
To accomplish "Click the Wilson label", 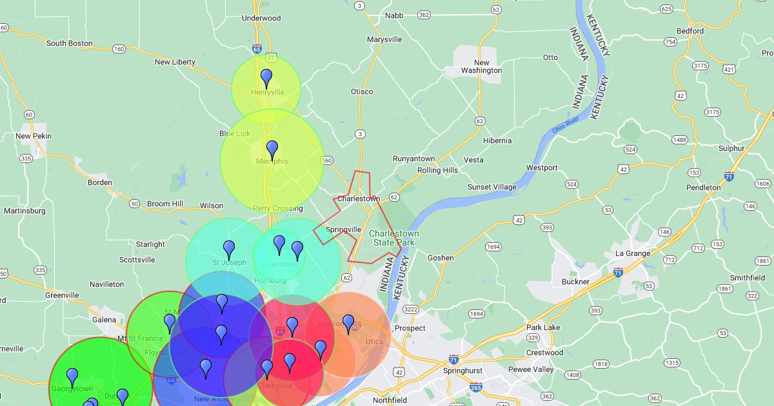I will point(212,206).
